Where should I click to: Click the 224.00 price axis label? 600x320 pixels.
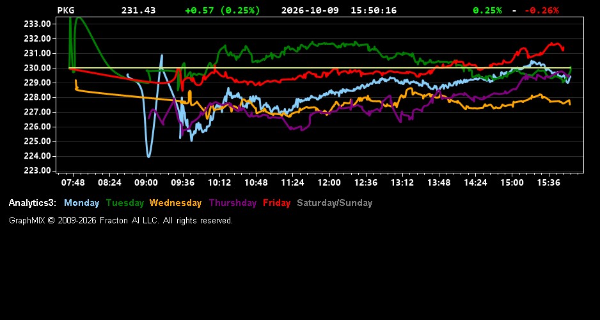point(38,156)
